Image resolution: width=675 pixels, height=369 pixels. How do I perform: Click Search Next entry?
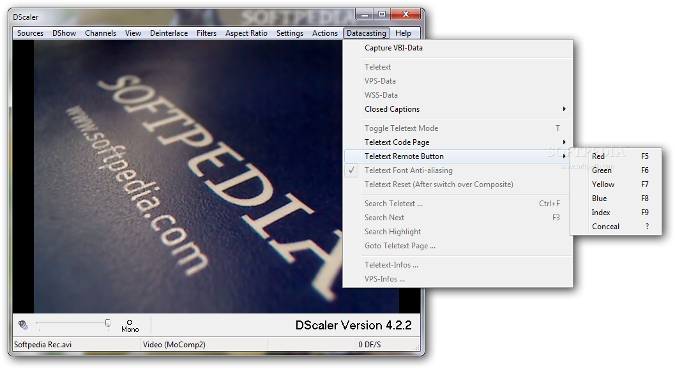(x=458, y=218)
